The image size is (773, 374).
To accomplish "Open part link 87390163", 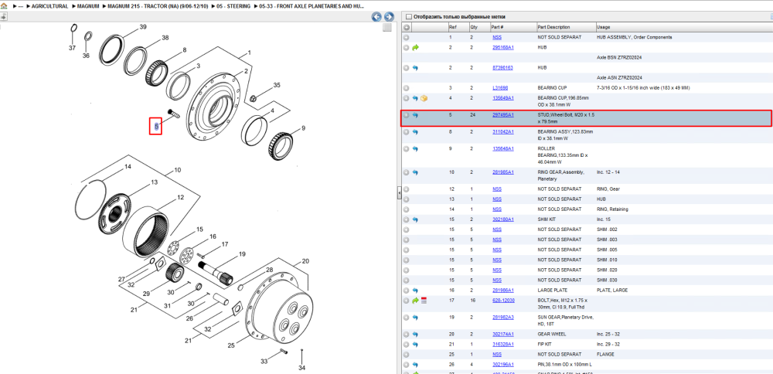I will [502, 68].
